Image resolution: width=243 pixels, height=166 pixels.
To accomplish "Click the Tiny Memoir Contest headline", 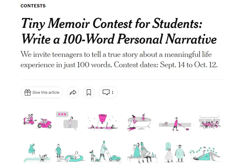I will tap(119, 31).
